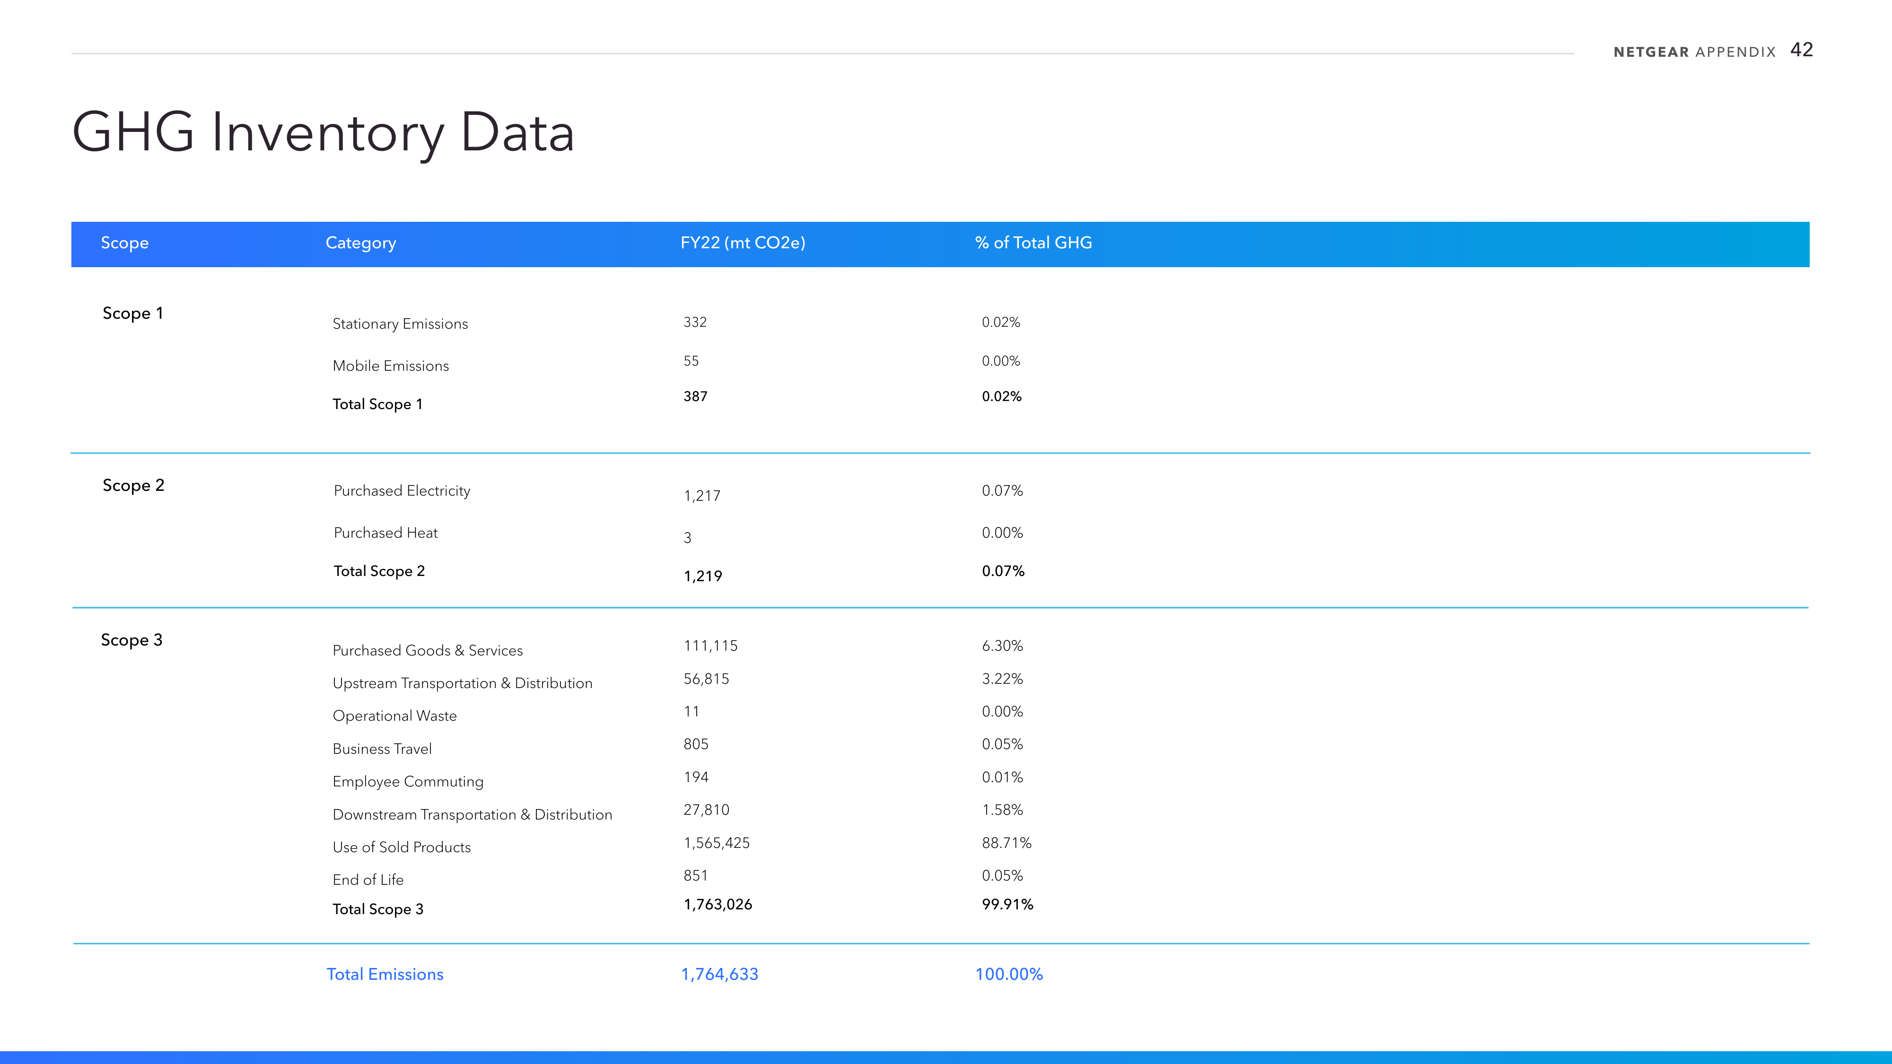Select the 'Scope 2' row label
1892x1064 pixels.
[134, 485]
